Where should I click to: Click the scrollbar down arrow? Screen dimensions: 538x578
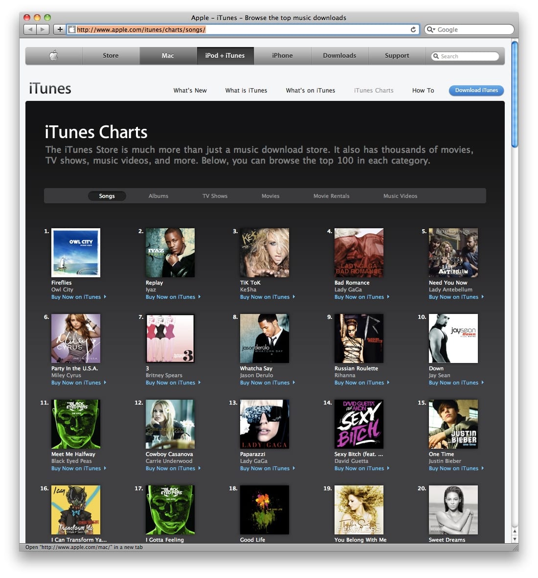(515, 539)
